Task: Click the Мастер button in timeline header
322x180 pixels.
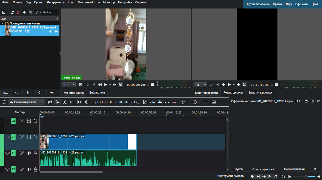Action: [20, 112]
